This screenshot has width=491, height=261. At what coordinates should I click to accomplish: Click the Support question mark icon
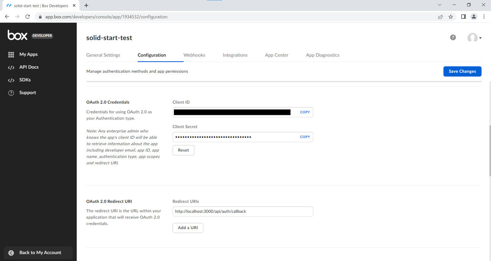[x=11, y=93]
